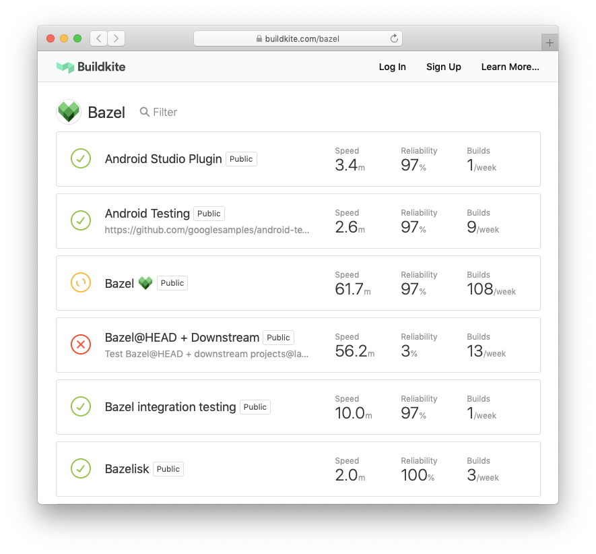Open the Bazel@HEAD + Downstream pipeline
This screenshot has height=554, width=596.
(x=183, y=337)
